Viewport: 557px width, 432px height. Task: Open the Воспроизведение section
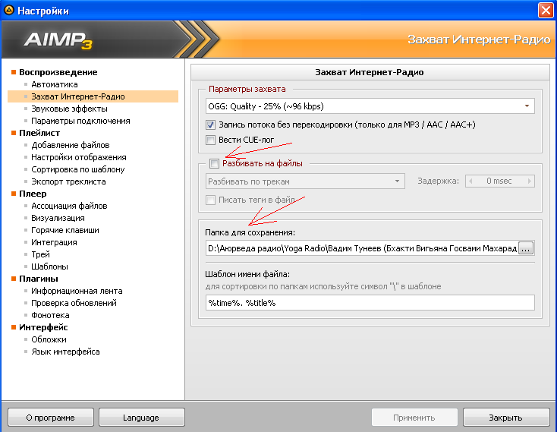58,72
